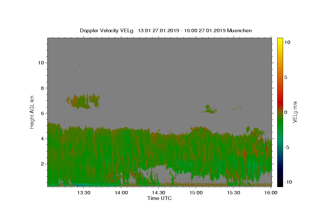
Task: Click the cloud patch near 7 km at 13:30
Action: click(x=83, y=101)
